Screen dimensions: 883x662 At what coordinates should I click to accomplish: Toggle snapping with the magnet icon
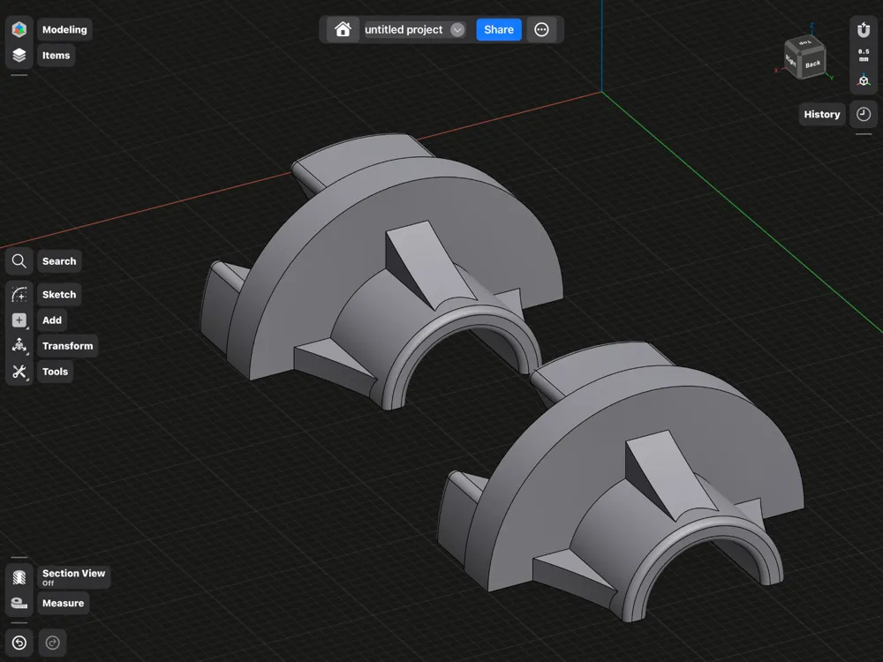864,29
